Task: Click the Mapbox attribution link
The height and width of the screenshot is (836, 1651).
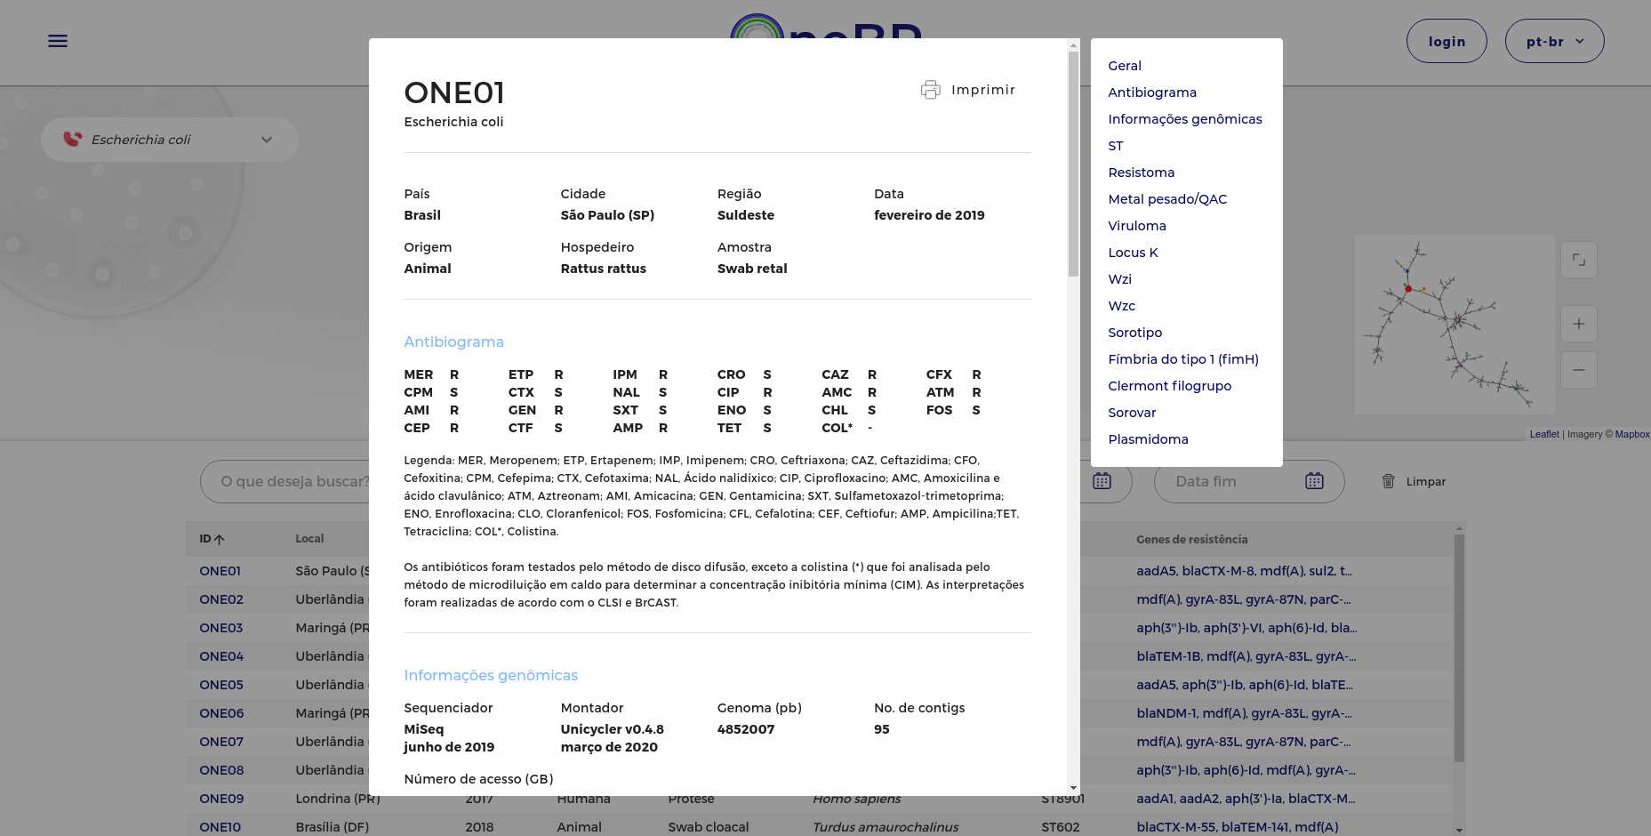Action: click(x=1632, y=434)
